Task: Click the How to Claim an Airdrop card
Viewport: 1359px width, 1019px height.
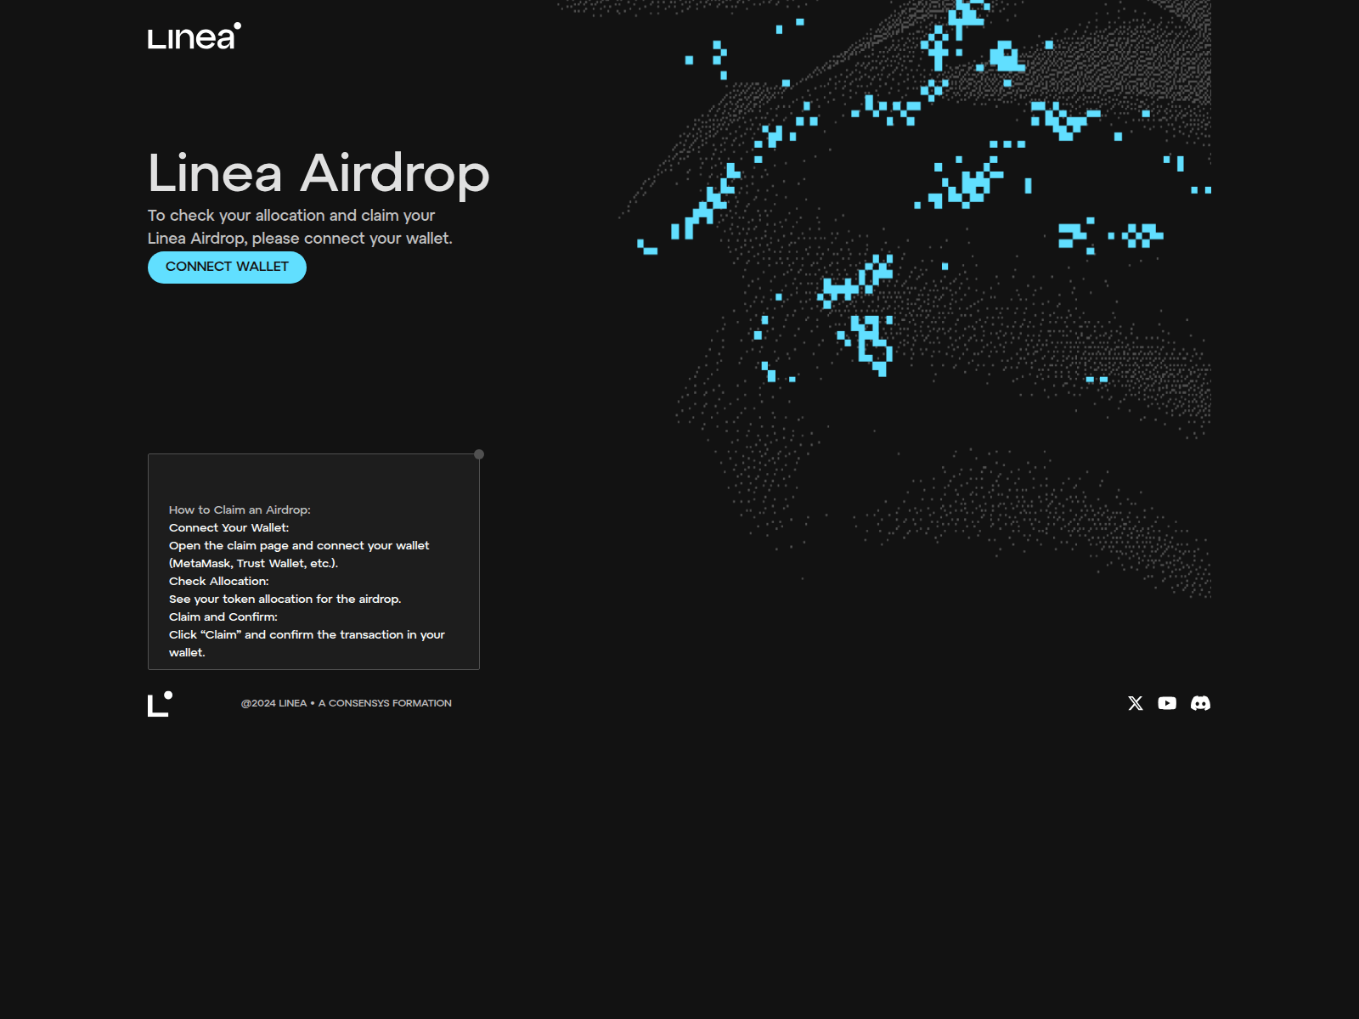Action: (x=313, y=560)
